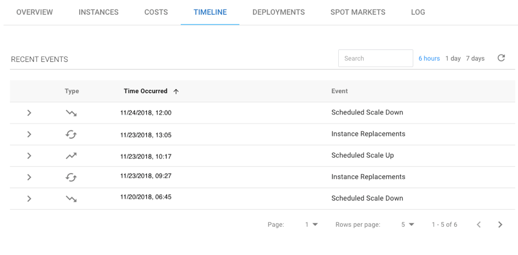Expand the 11/20/2018, 06:45 event row
Screen dimensions: 518x255
click(29, 199)
